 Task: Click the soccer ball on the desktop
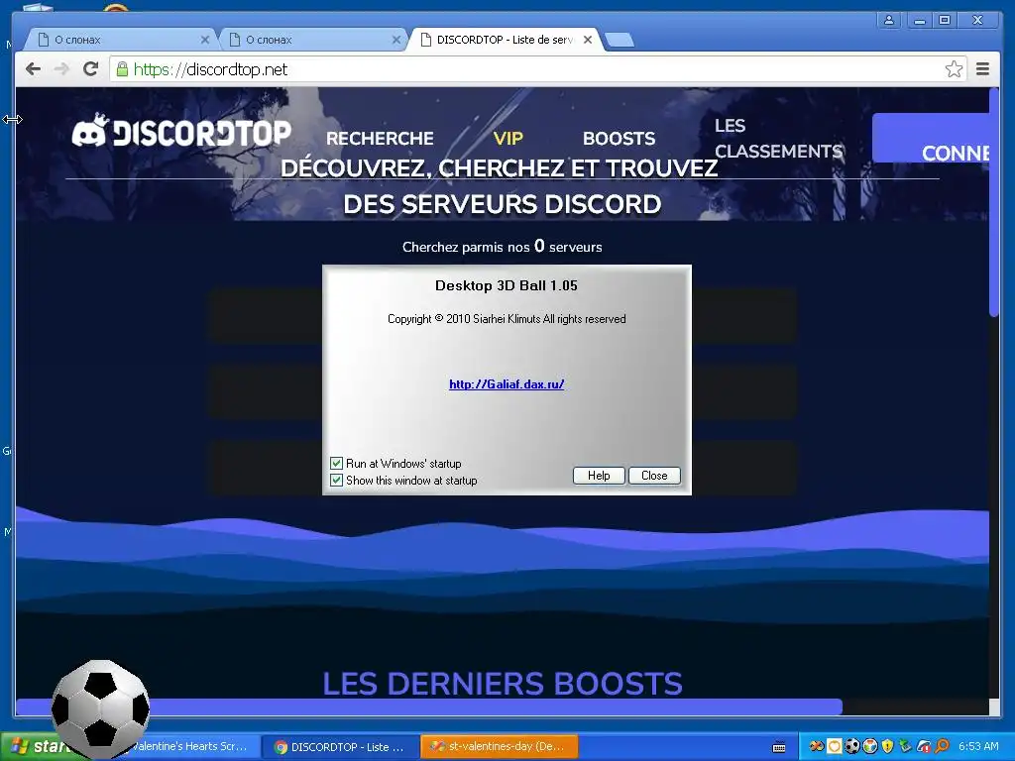[x=100, y=707]
